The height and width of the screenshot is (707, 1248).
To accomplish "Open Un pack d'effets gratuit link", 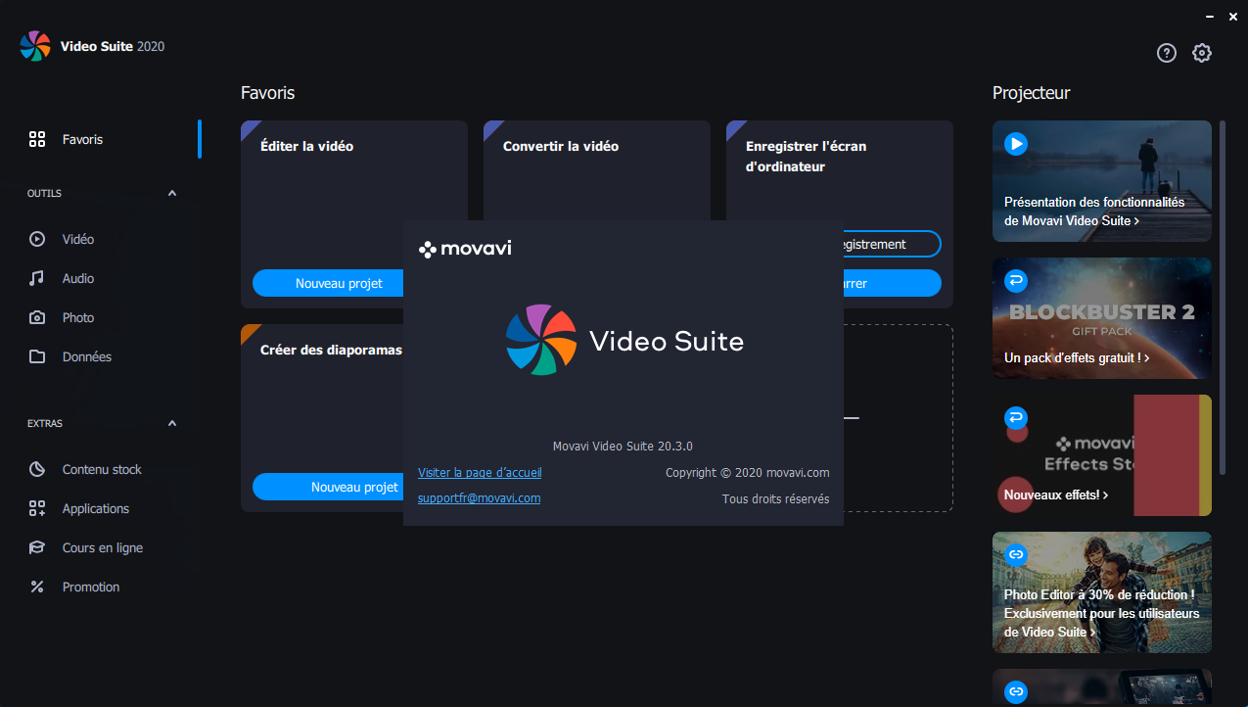I will click(1077, 358).
